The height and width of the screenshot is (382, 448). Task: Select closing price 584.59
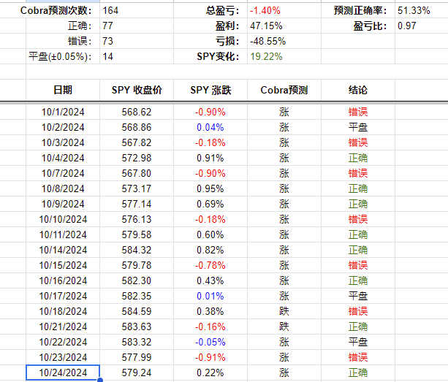pos(137,311)
